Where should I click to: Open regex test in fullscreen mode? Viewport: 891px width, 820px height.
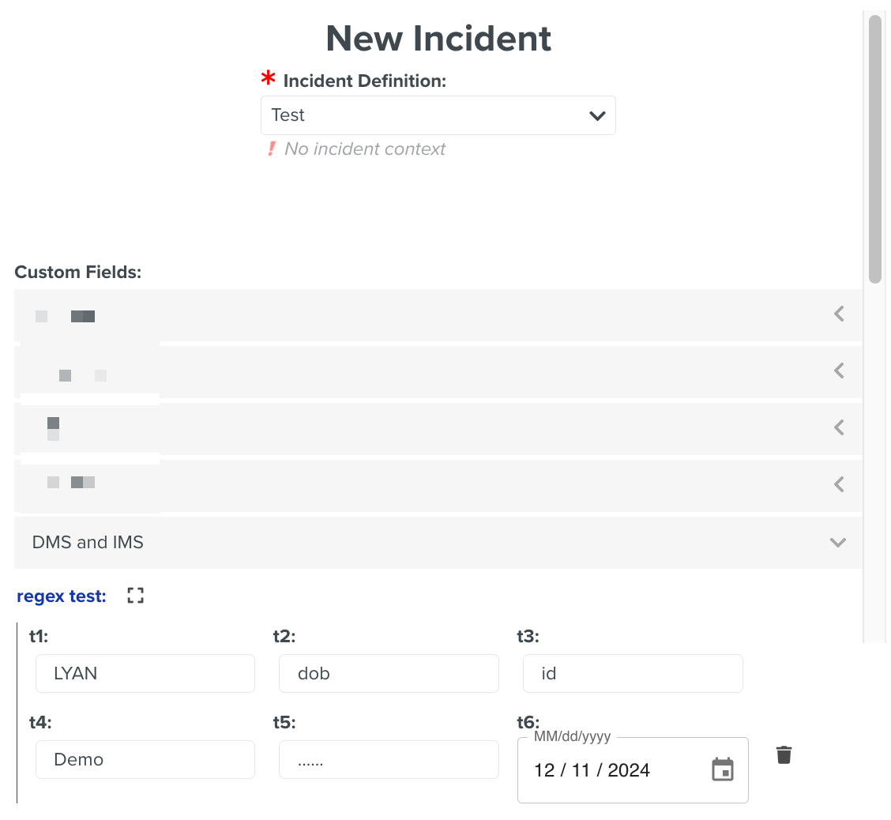tap(134, 596)
